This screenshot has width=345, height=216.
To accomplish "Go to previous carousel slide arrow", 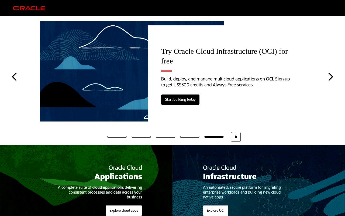I will pyautogui.click(x=14, y=77).
